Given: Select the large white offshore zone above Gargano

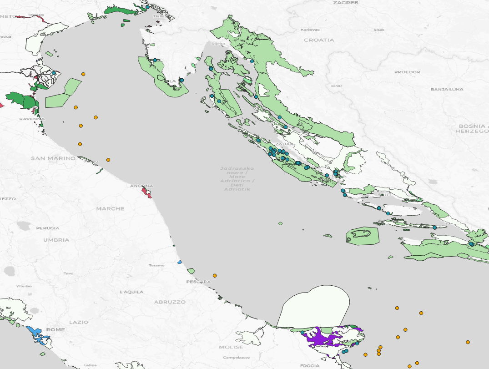Looking at the screenshot, I should (x=313, y=306).
